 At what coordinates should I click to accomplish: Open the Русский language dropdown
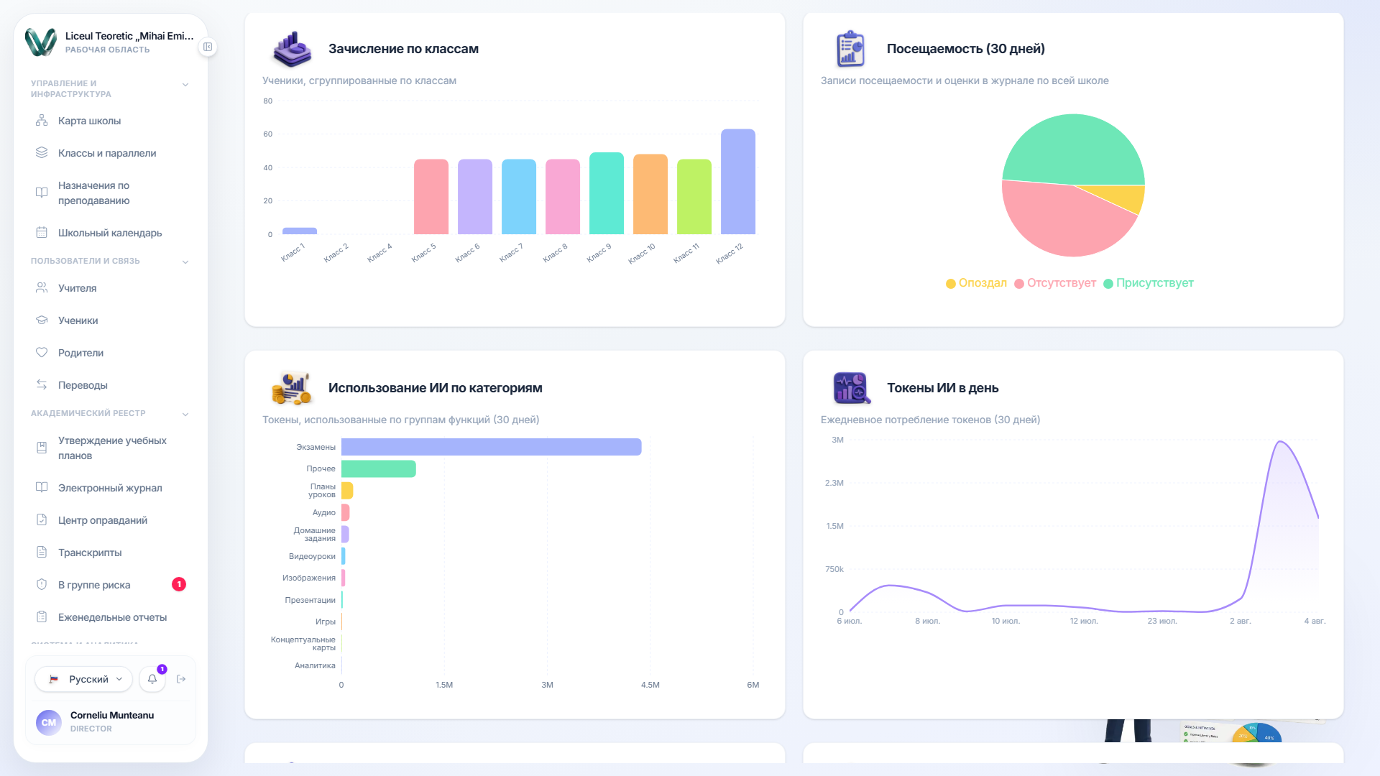click(x=84, y=679)
